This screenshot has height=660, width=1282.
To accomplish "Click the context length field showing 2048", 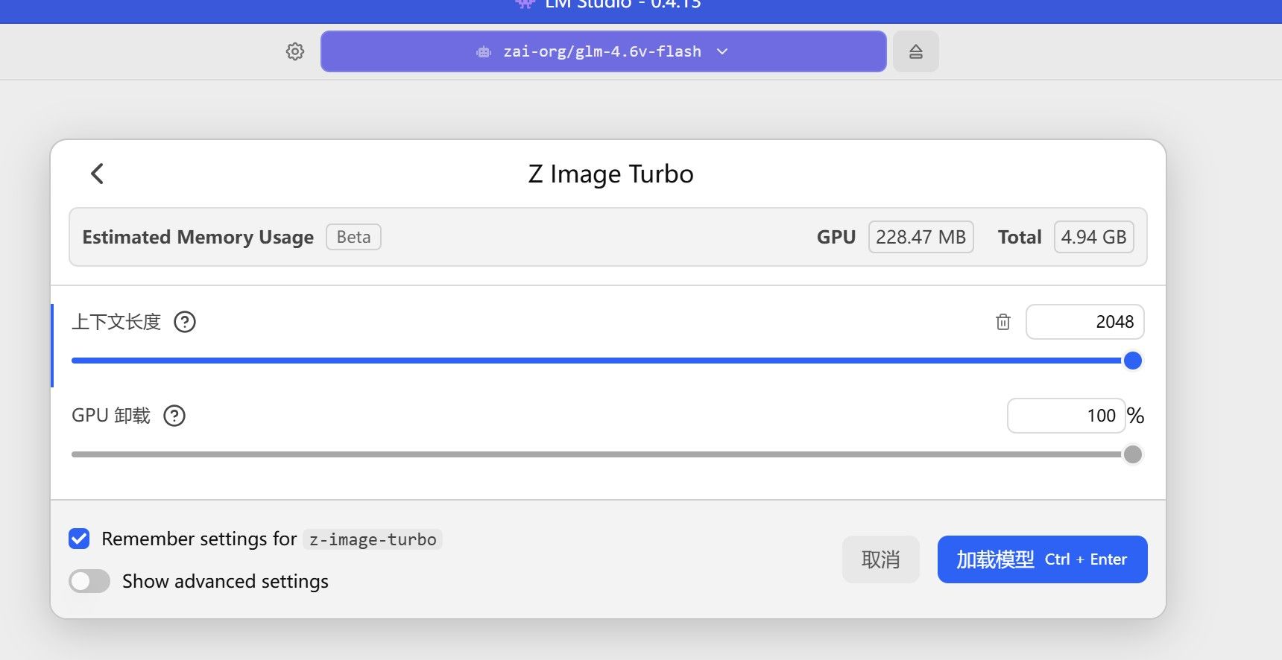I will [x=1085, y=322].
